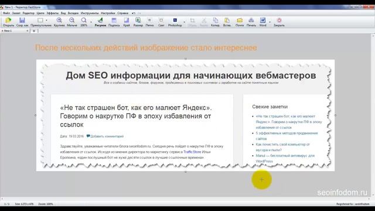Click the Size: 1273 x 476 status text
The height and width of the screenshot is (211, 375).
24,204
